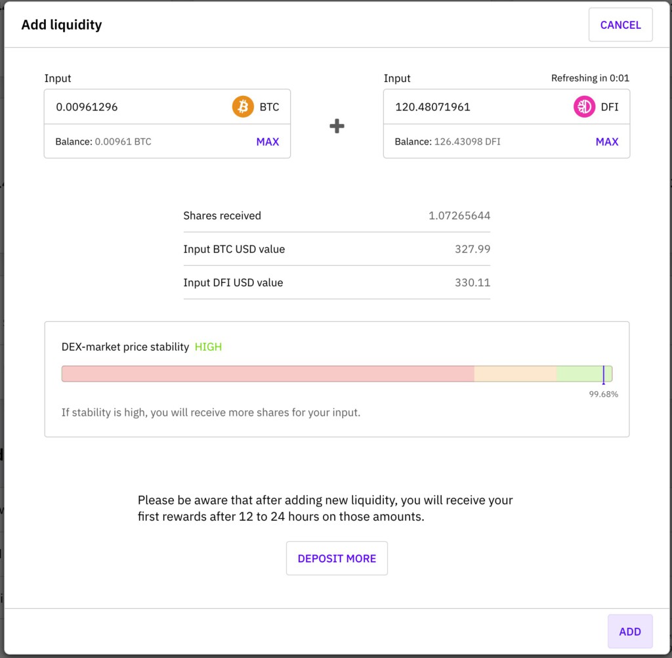Select the Input DFI USD value 330.11
This screenshot has width=672, height=658.
point(472,283)
